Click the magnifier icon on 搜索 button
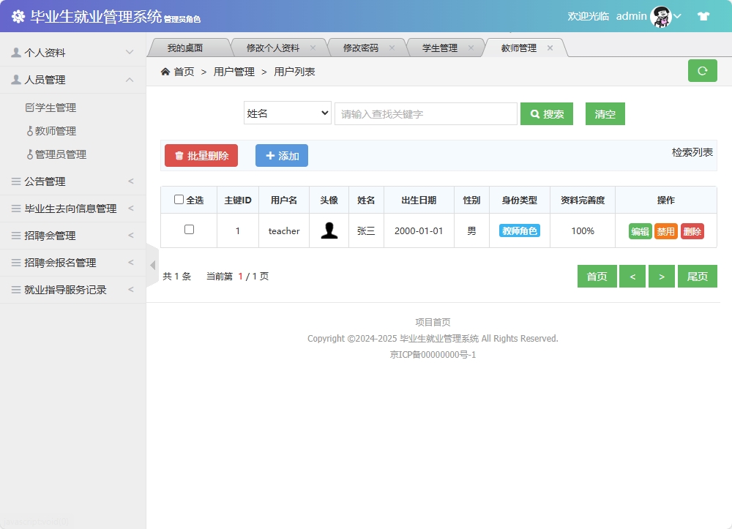732x529 pixels. pos(533,113)
